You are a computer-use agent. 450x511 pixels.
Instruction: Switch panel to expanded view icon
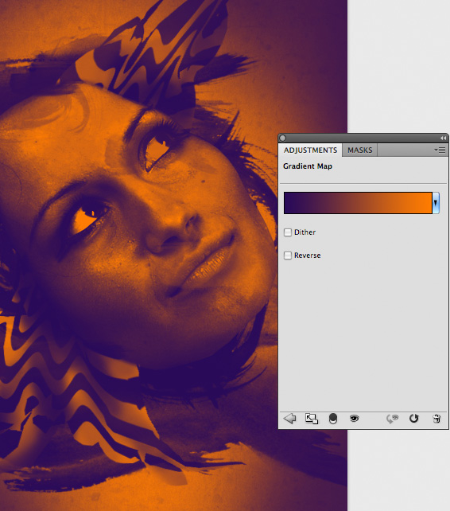pyautogui.click(x=312, y=419)
